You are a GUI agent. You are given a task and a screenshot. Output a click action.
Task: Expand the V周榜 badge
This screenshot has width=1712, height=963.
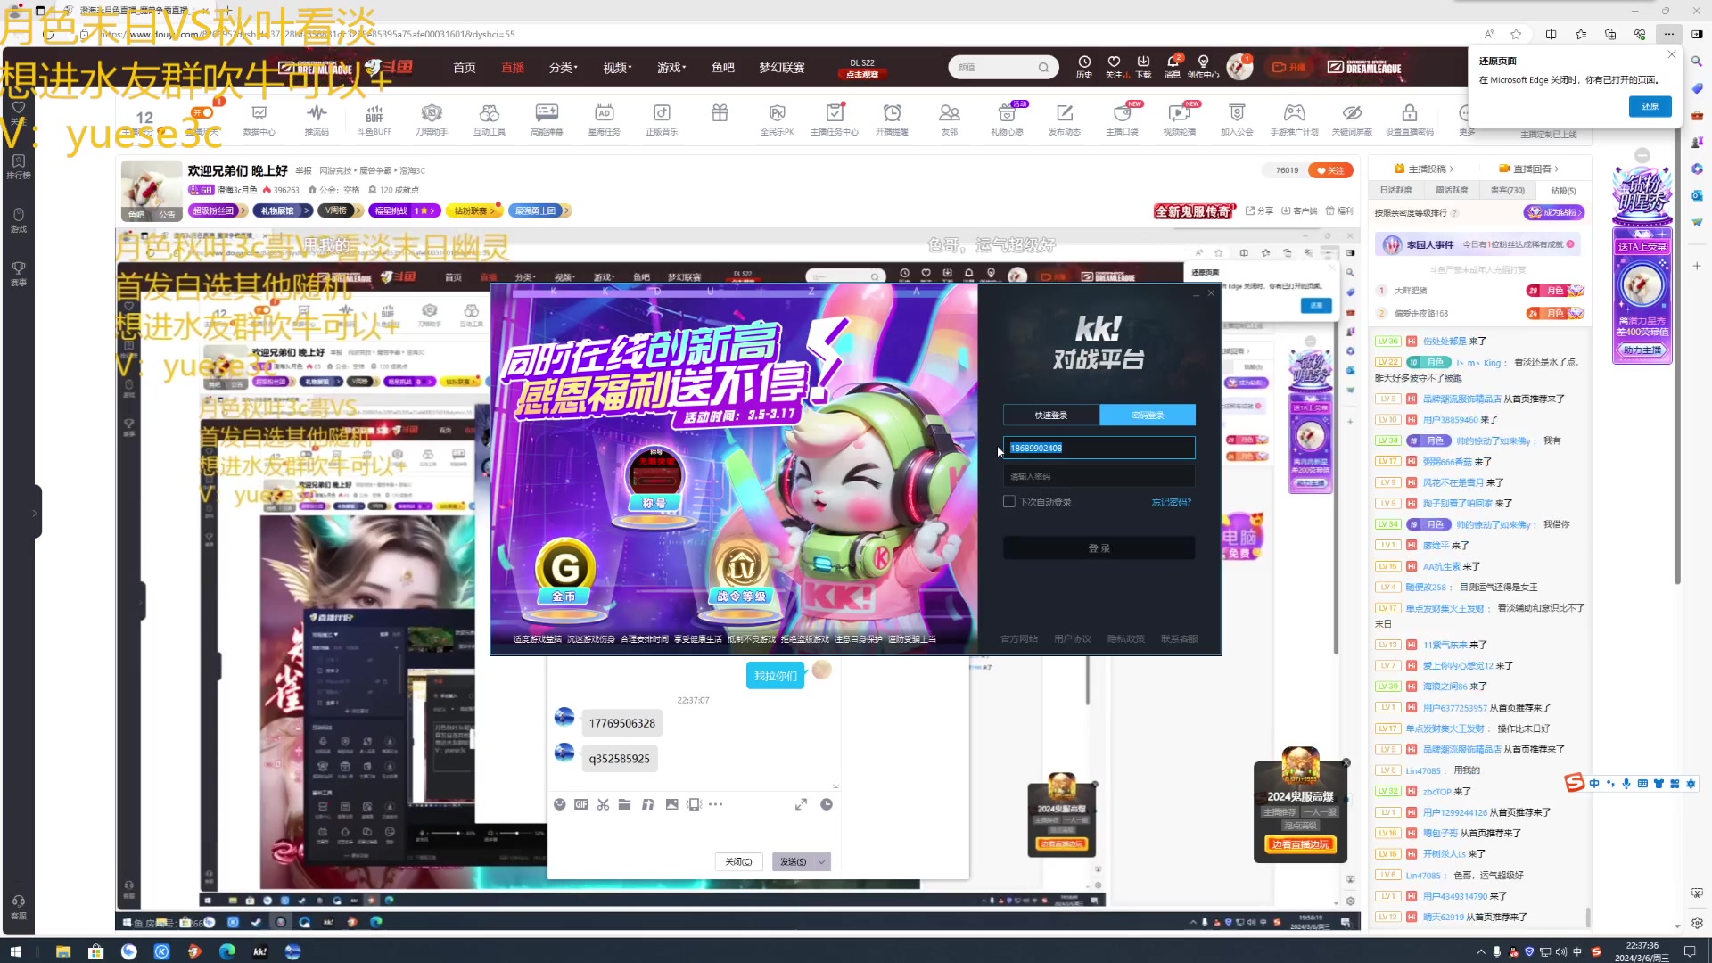[341, 210]
